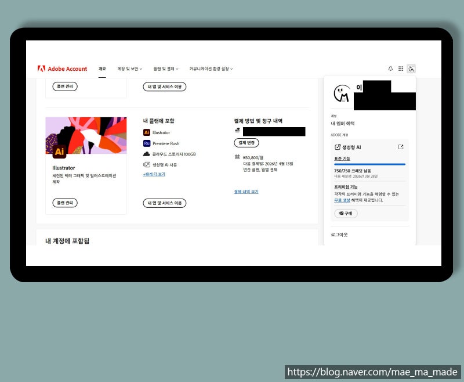This screenshot has width=464, height=382.
Task: Click the Premiere Rush Ru icon
Action: [147, 143]
